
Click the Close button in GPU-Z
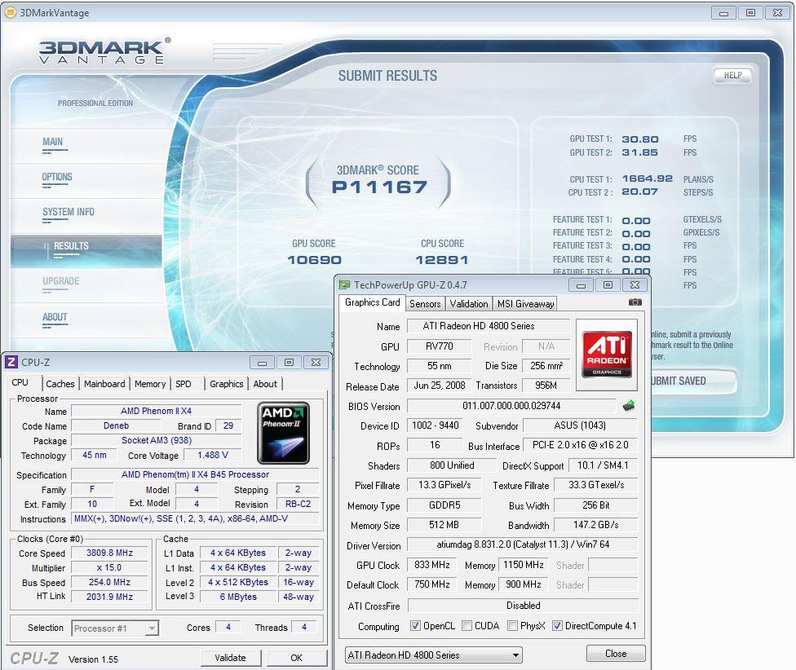616,653
